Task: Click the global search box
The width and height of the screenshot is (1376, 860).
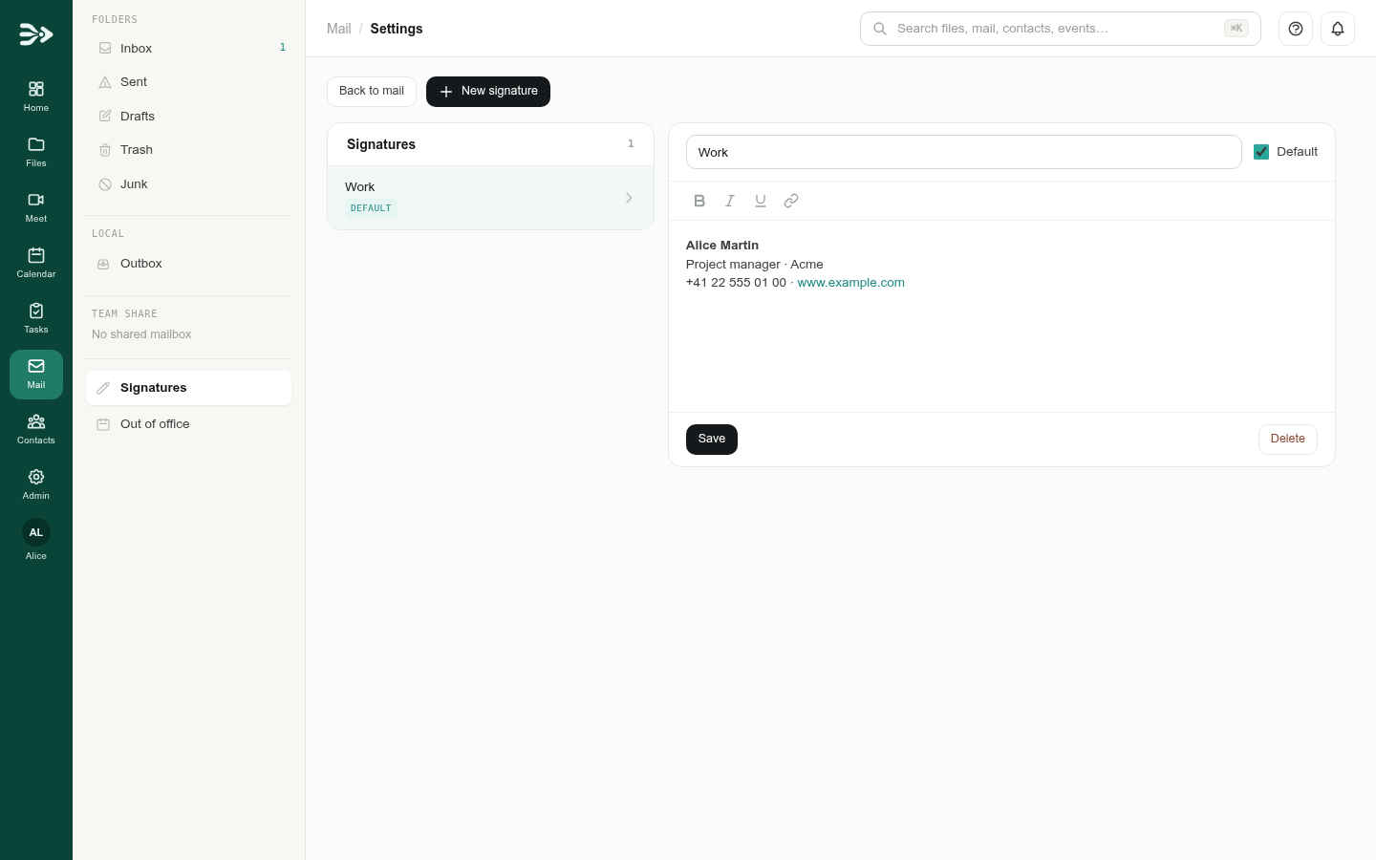Action: (1061, 29)
